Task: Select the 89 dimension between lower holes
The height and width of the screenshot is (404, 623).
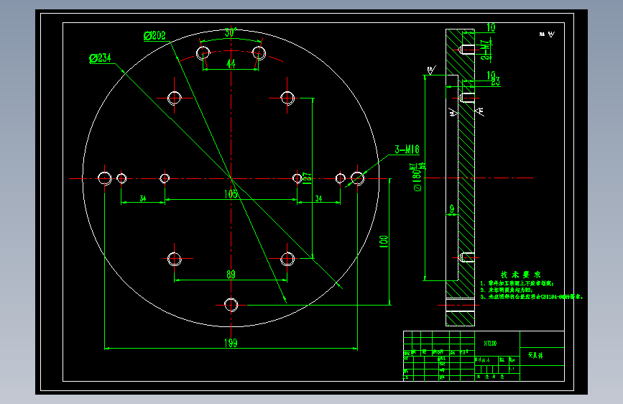Action: [231, 275]
